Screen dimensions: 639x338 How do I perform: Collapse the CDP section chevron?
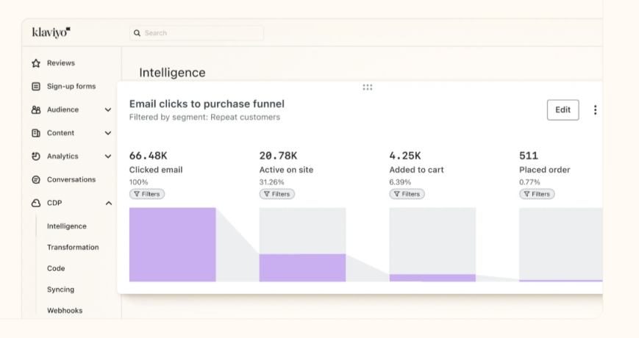pyautogui.click(x=108, y=204)
